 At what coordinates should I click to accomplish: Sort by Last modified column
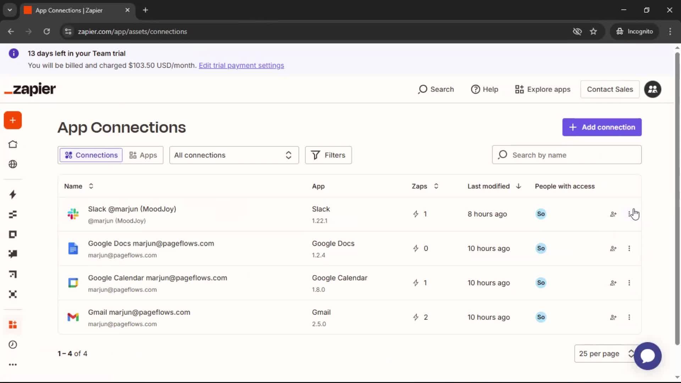point(494,187)
